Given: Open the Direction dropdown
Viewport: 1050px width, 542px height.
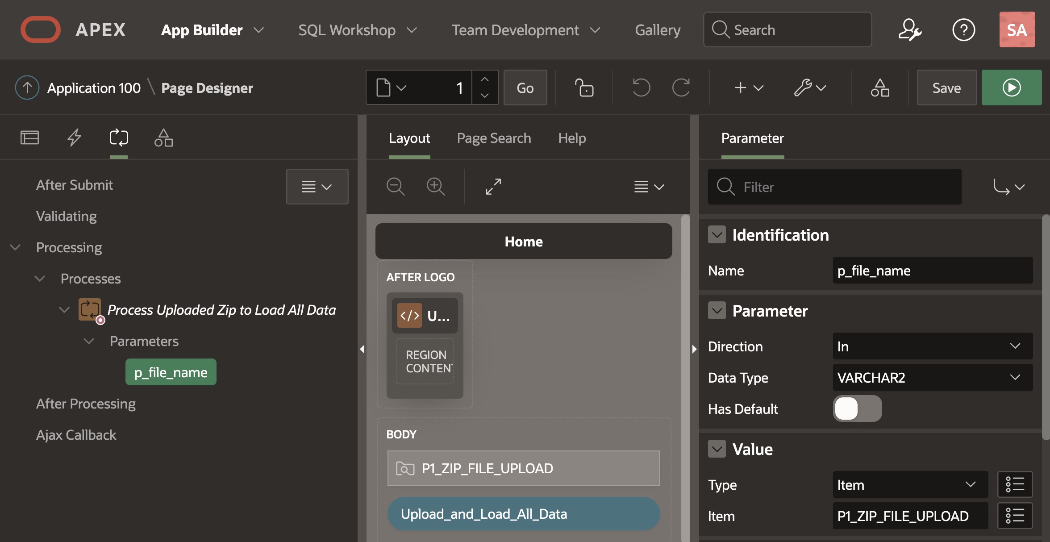Looking at the screenshot, I should pyautogui.click(x=932, y=346).
